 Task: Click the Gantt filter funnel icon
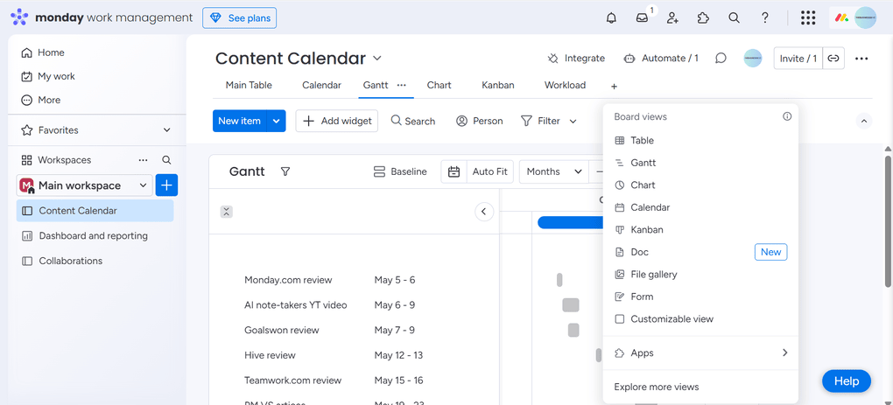click(285, 171)
